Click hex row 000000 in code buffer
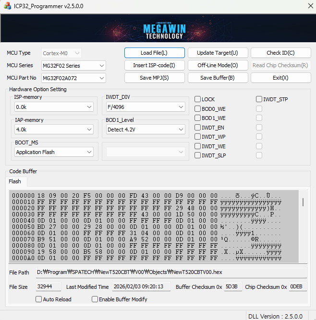 (x=146, y=196)
